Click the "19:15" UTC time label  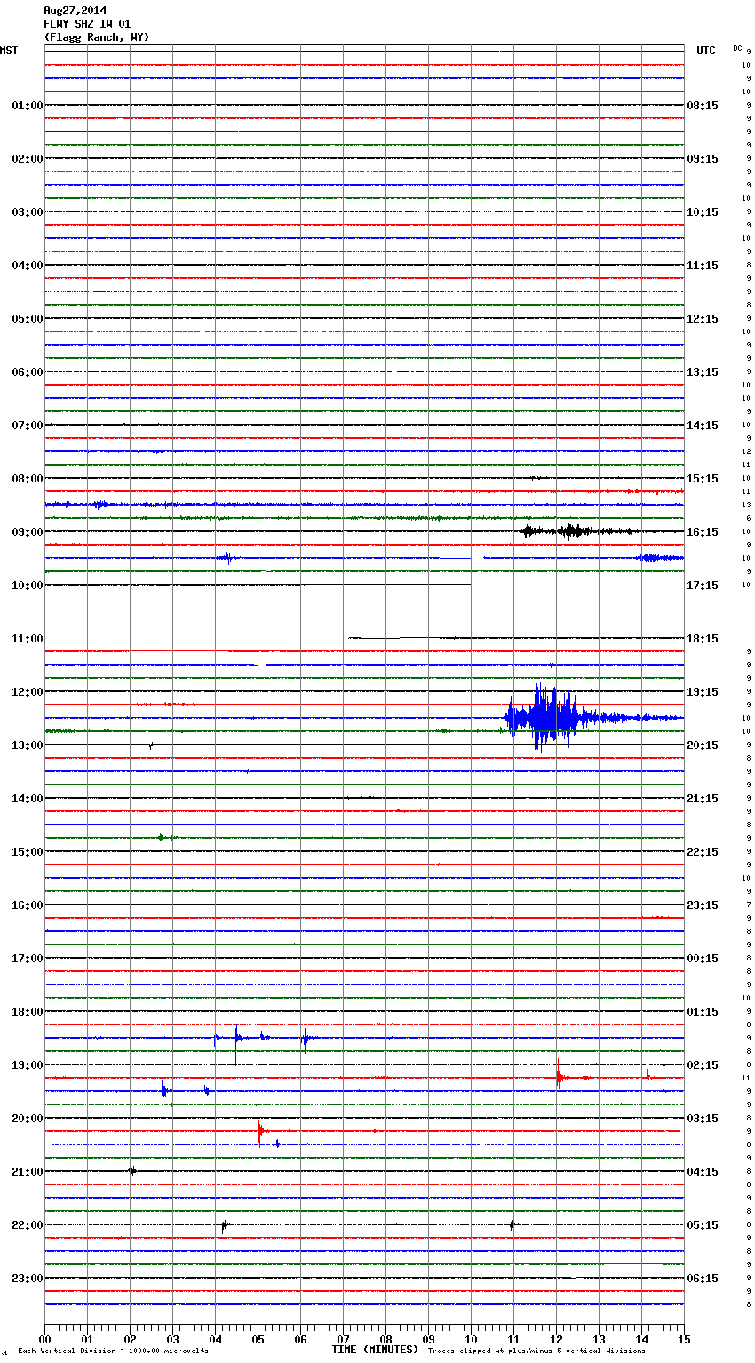coord(703,692)
